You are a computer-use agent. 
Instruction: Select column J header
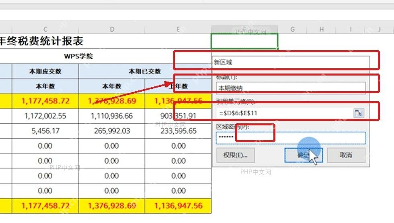coord(379,29)
